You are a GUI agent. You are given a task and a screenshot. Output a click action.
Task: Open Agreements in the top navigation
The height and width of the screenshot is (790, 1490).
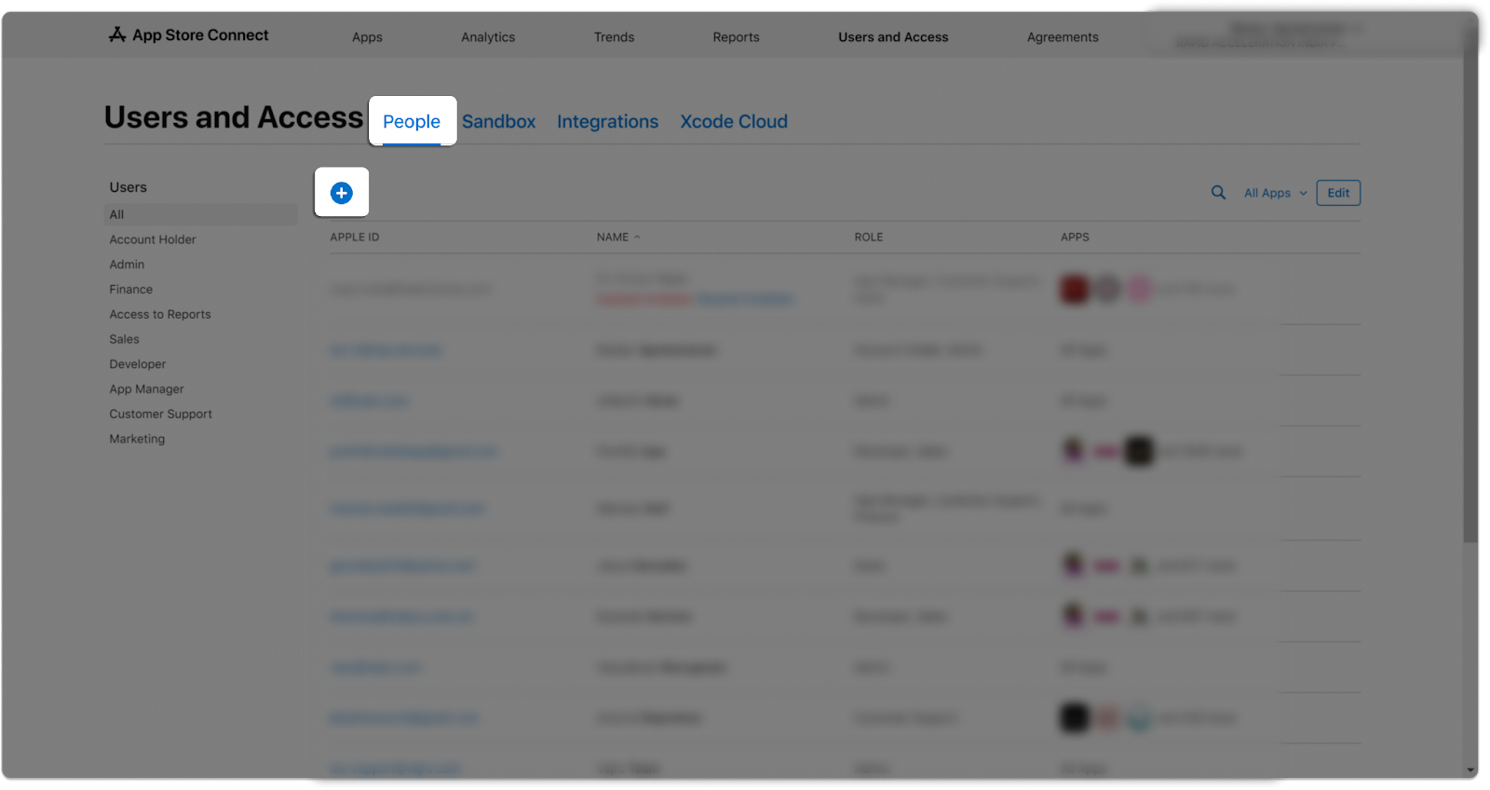pos(1063,37)
